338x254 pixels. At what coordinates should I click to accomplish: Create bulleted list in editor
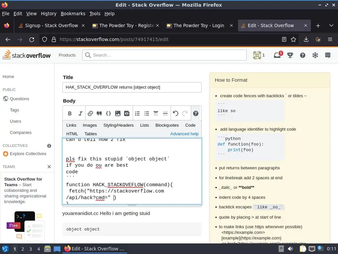pos(147,113)
